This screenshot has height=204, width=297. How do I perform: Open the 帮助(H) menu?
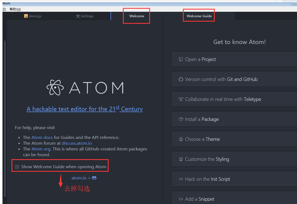(x=15, y=9)
